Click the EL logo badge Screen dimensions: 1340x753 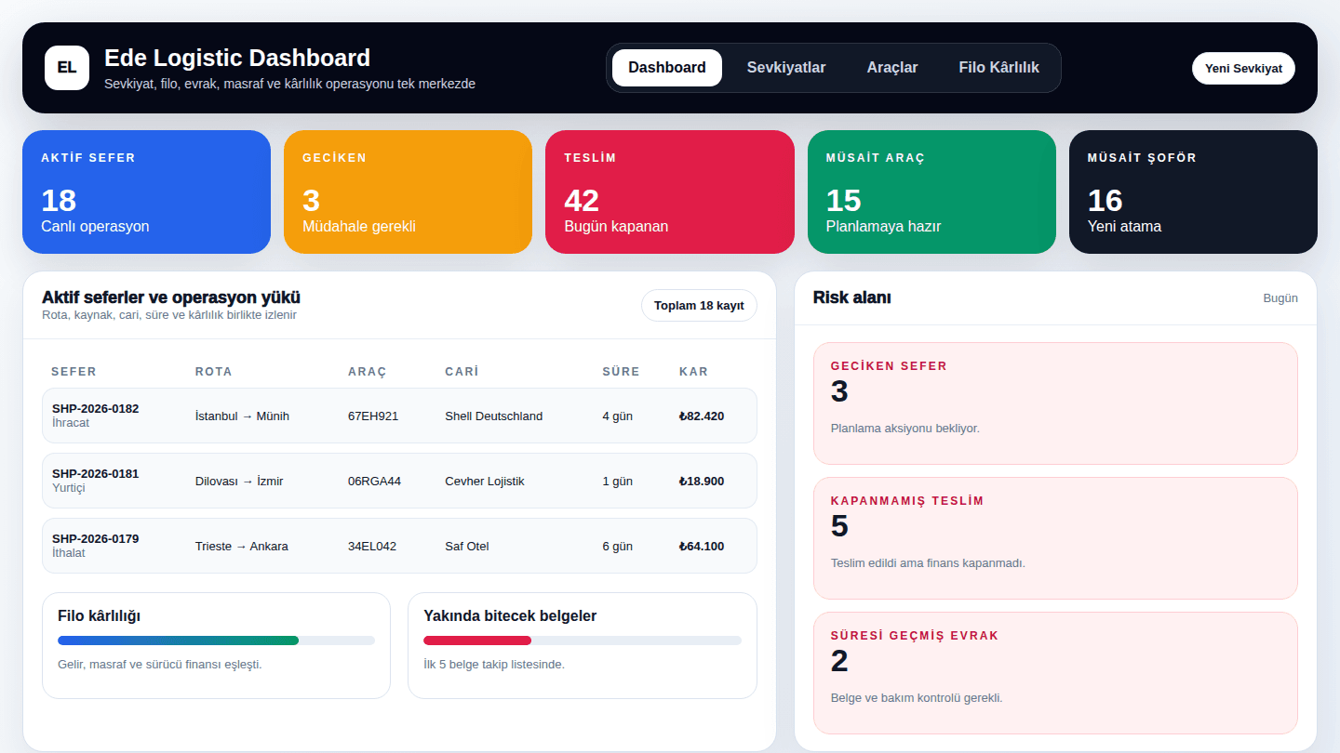67,68
